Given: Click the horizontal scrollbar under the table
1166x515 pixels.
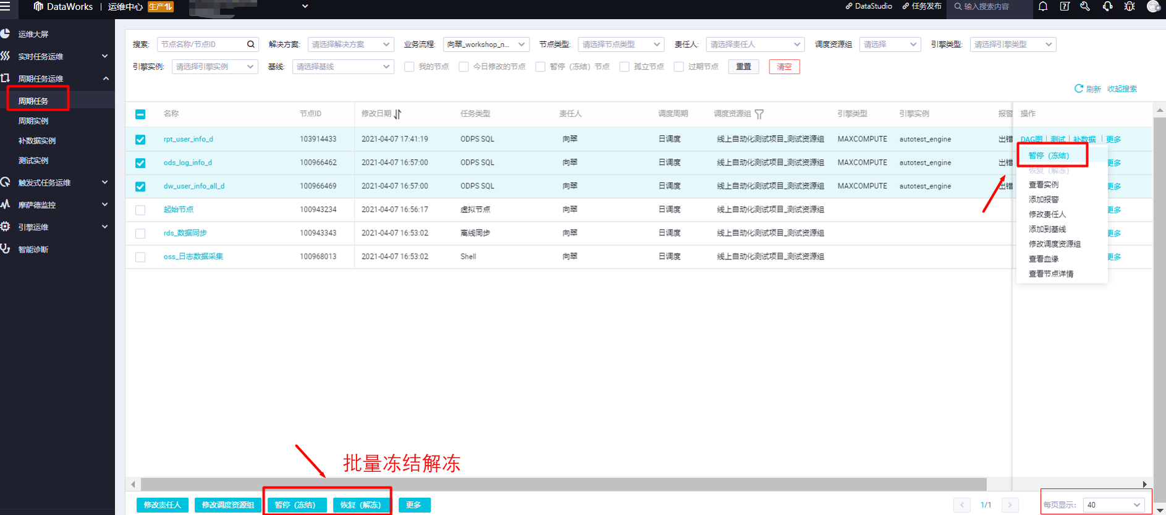Looking at the screenshot, I should pyautogui.click(x=564, y=484).
